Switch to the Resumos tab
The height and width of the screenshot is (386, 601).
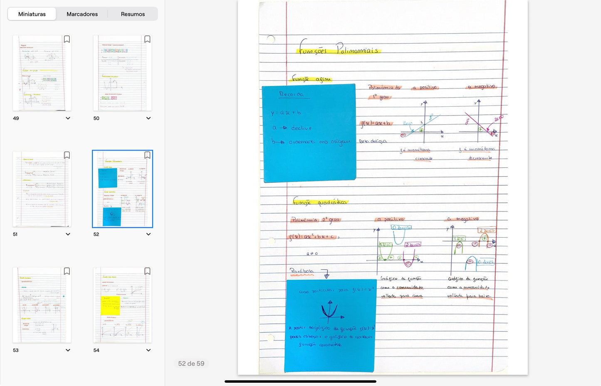133,14
